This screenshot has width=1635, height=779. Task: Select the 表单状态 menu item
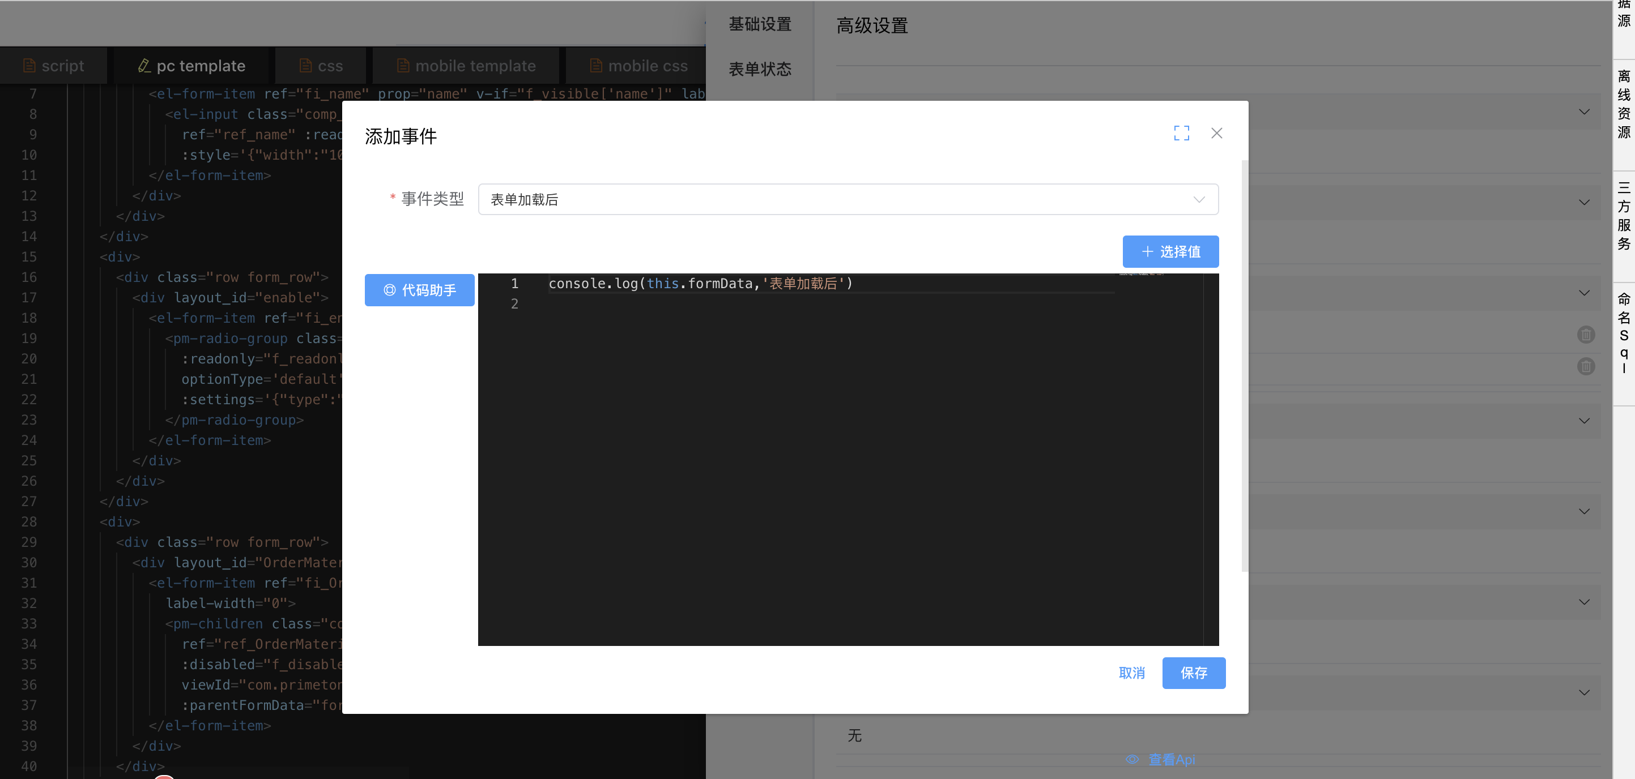760,69
